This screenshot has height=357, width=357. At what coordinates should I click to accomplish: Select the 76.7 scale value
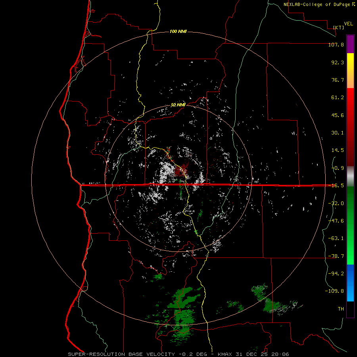coord(338,80)
